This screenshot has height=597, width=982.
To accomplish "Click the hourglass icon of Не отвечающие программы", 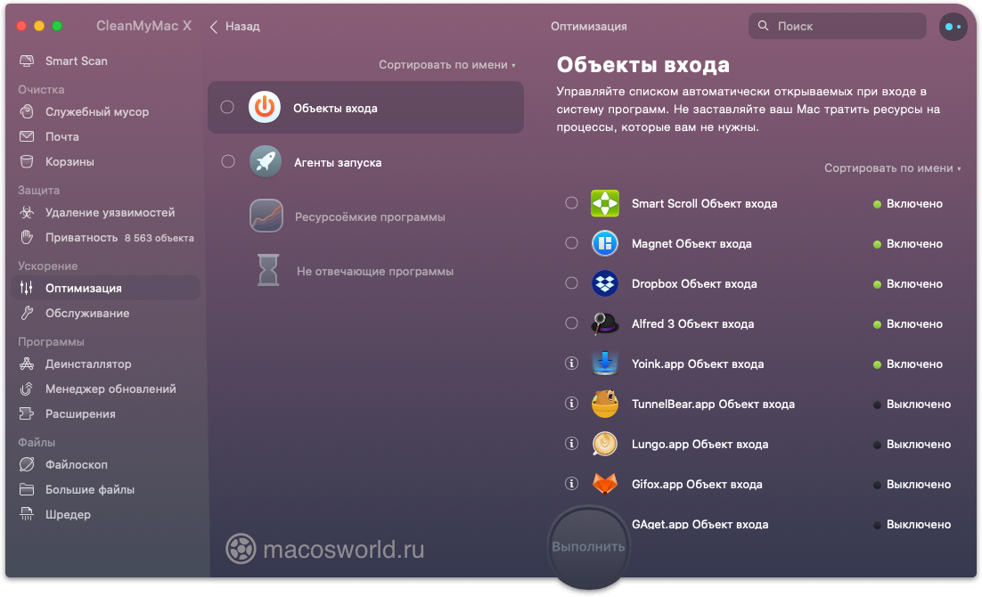I will 268,270.
